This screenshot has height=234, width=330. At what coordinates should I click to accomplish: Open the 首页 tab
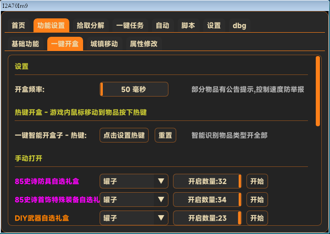(x=18, y=26)
